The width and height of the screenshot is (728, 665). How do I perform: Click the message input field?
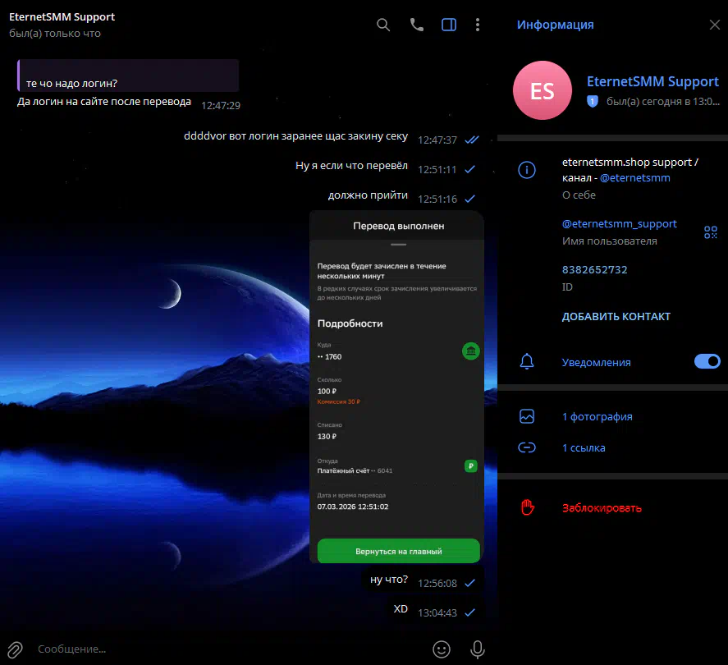tap(222, 649)
